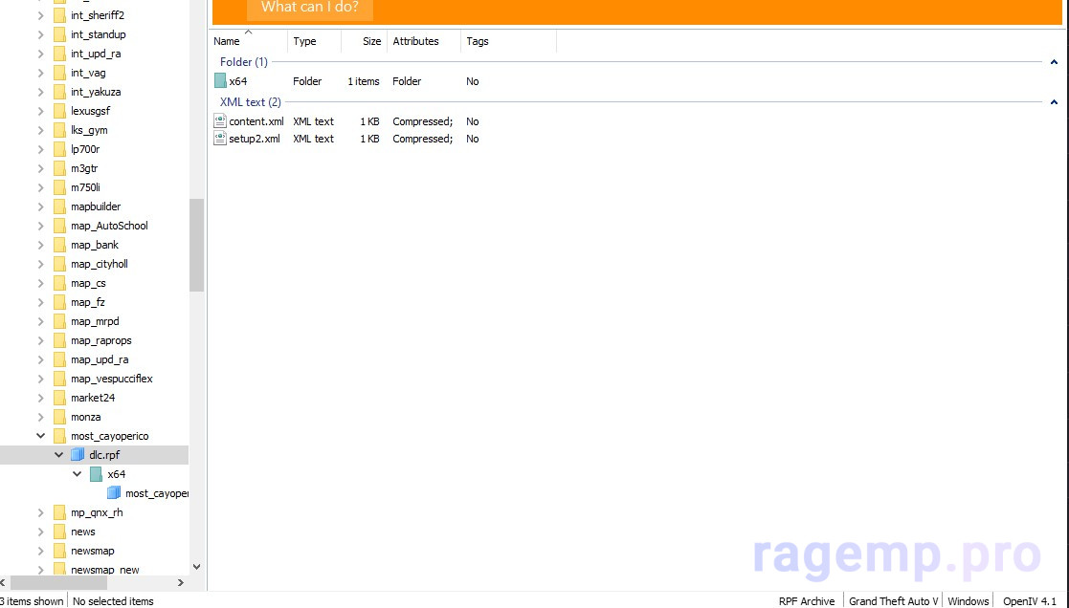Click the x64 folder icon in tree
1069x608 pixels.
96,474
